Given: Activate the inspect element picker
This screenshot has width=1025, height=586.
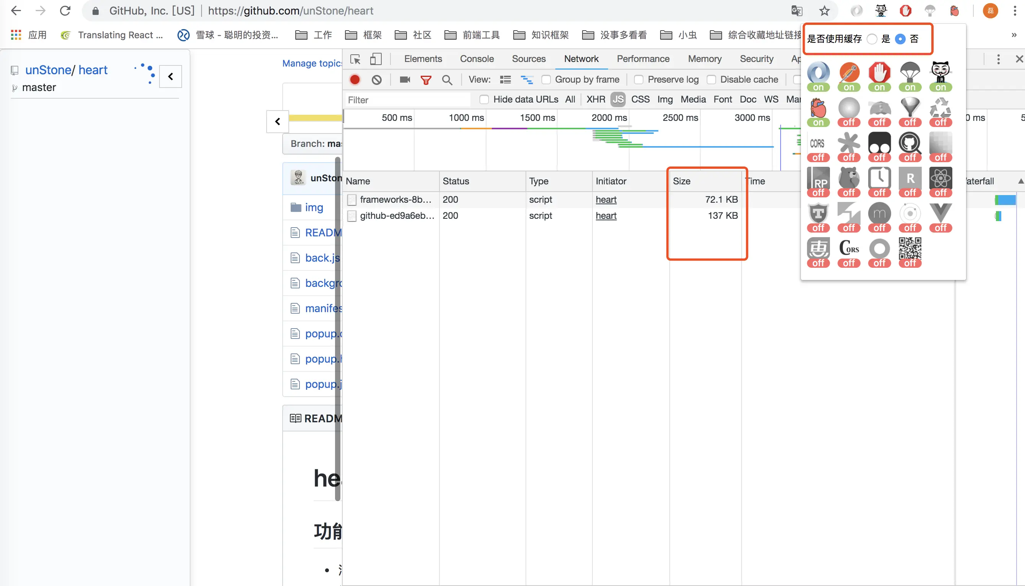Looking at the screenshot, I should pos(355,59).
